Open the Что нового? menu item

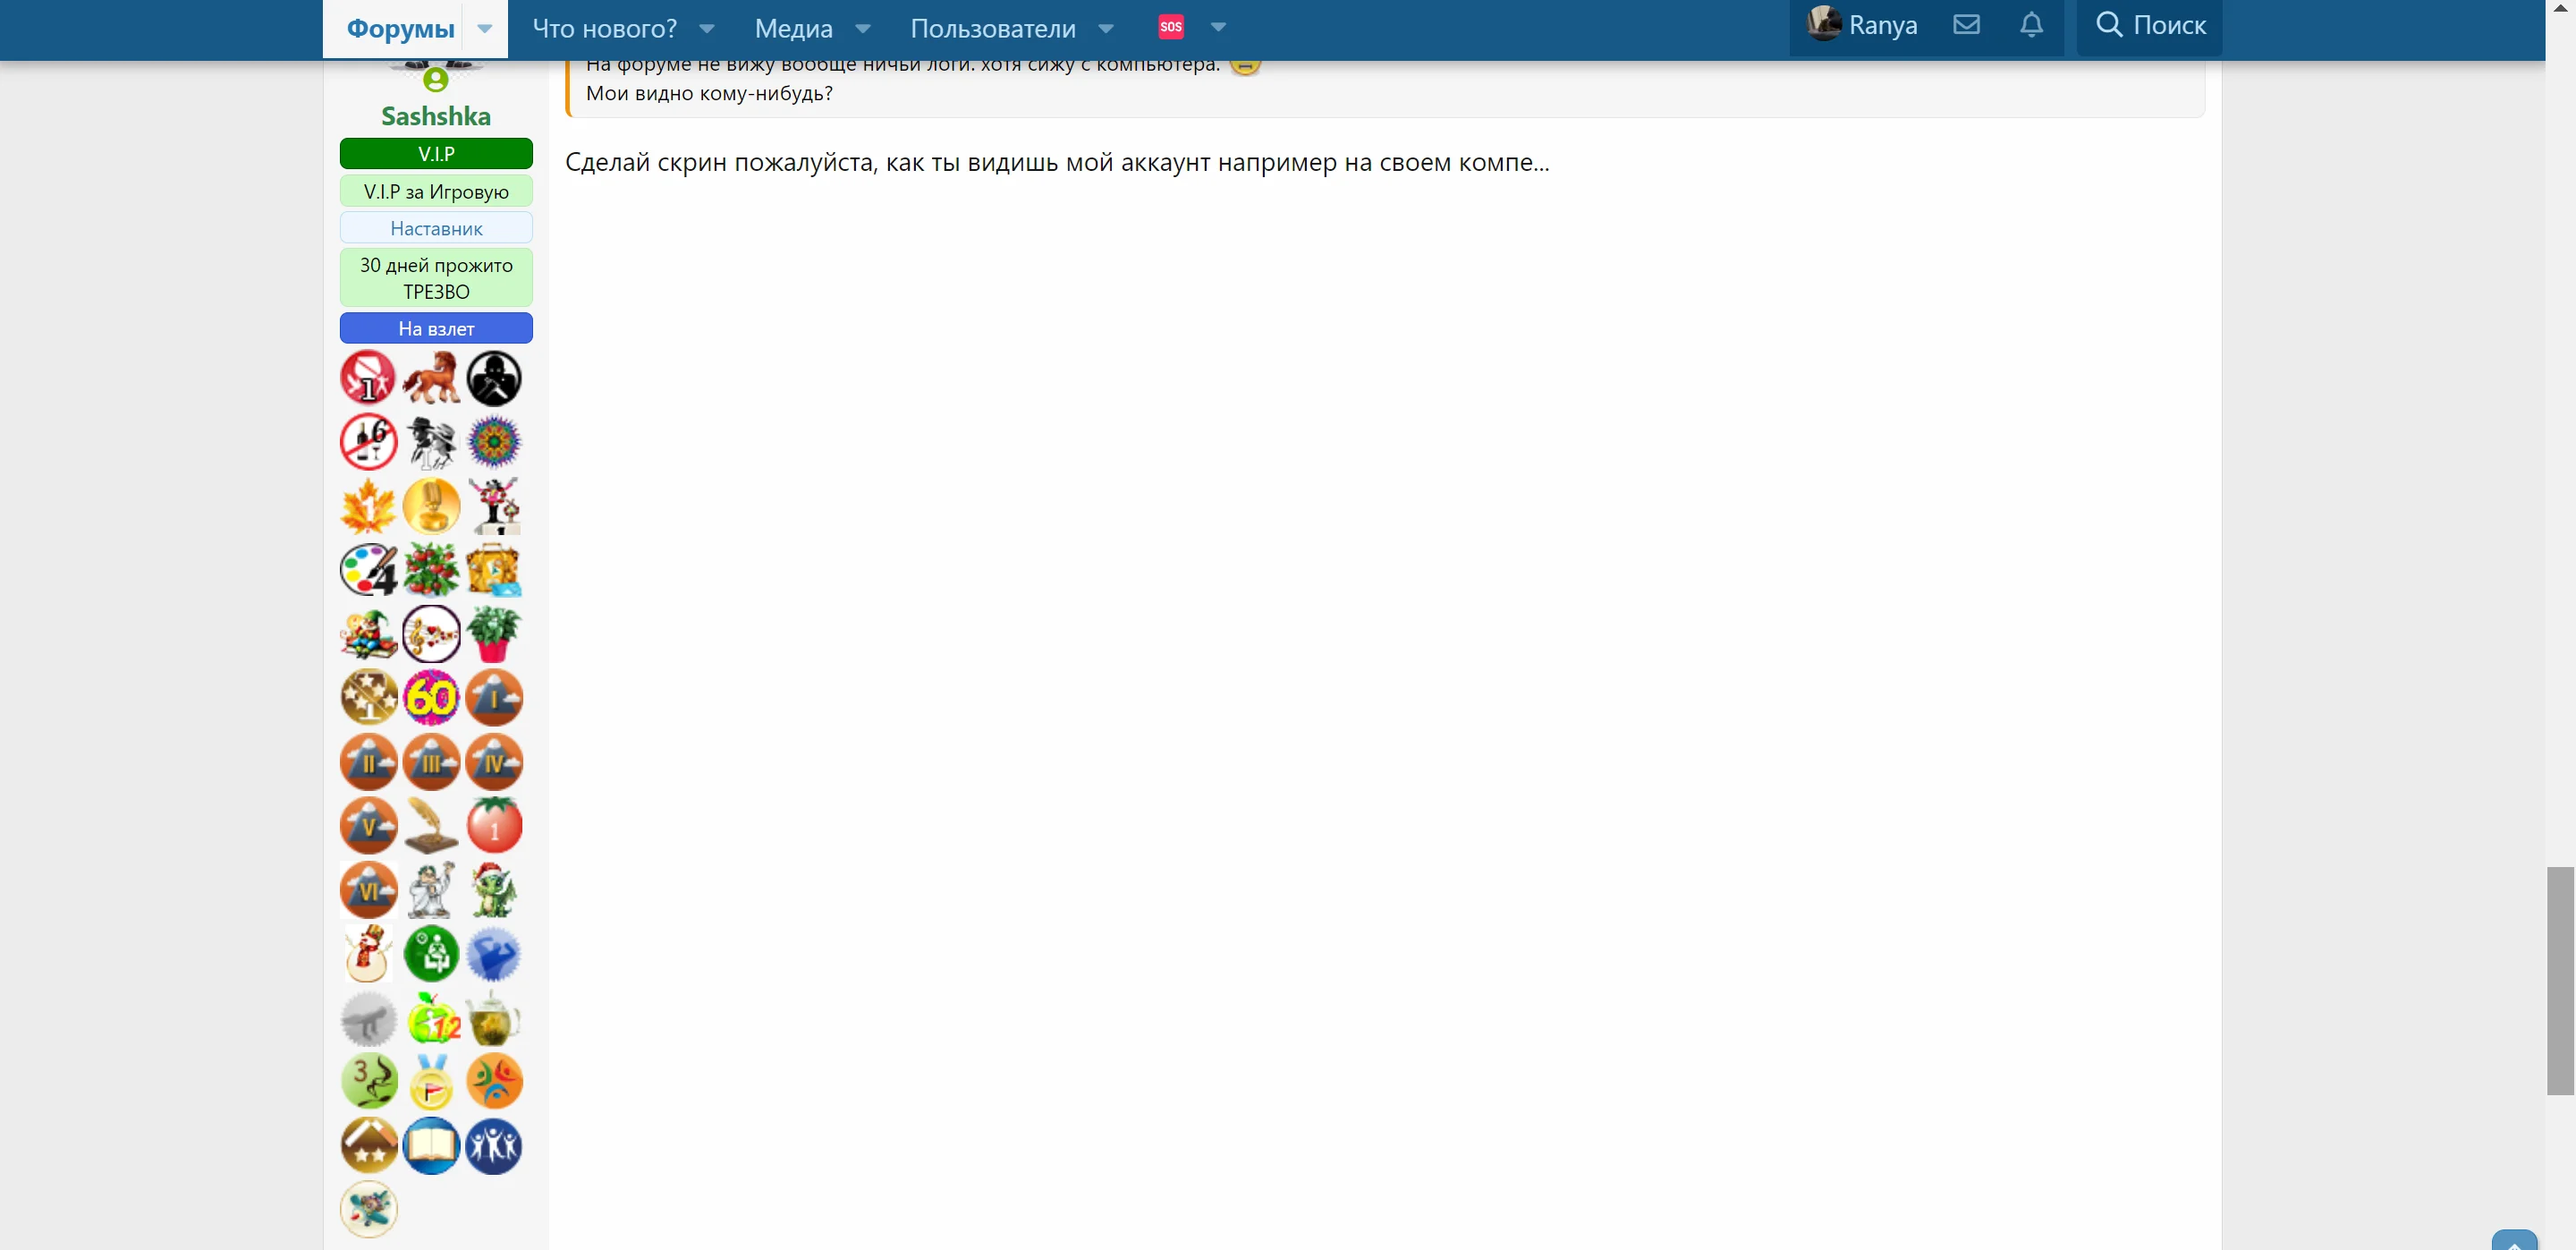[604, 28]
